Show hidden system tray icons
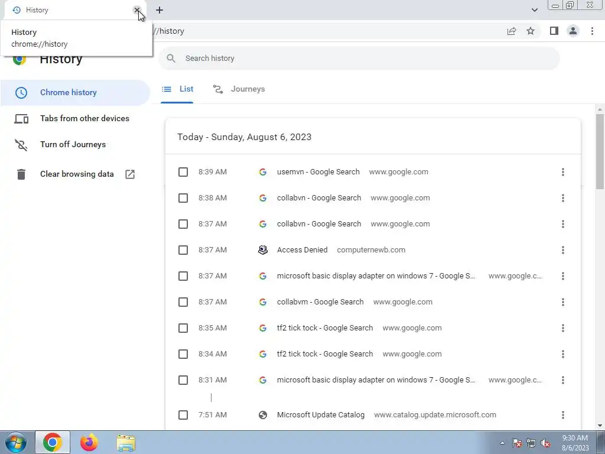 [x=502, y=443]
